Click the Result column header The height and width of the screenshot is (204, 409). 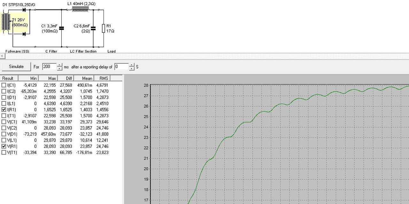[x=9, y=78]
